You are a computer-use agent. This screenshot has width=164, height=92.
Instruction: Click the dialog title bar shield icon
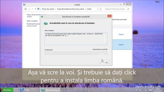pyautogui.click(x=42, y=17)
